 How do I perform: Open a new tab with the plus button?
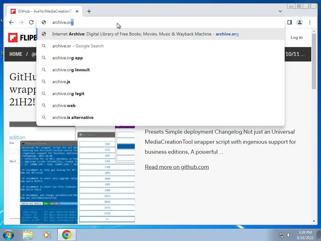click(x=89, y=11)
